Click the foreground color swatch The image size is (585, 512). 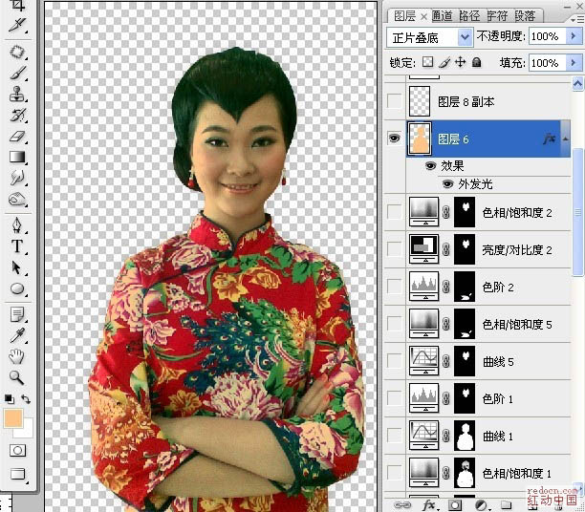pos(13,418)
